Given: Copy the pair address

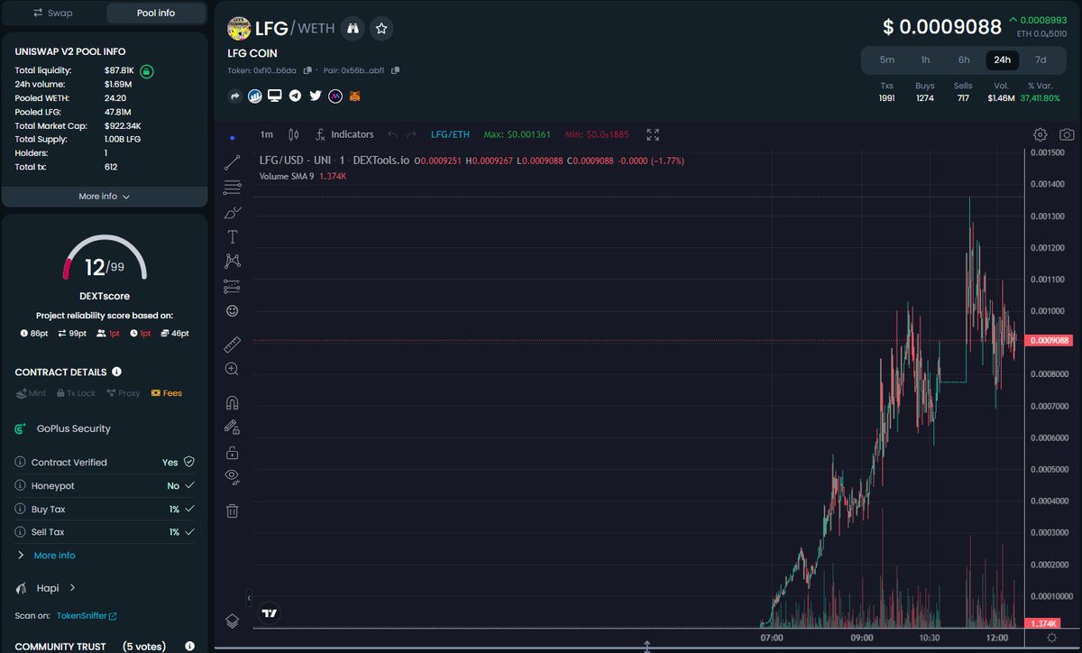Looking at the screenshot, I should pyautogui.click(x=395, y=70).
